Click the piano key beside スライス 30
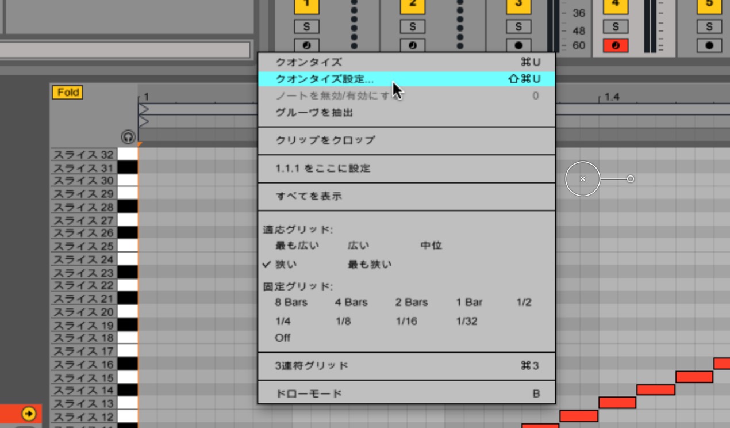 [x=128, y=181]
